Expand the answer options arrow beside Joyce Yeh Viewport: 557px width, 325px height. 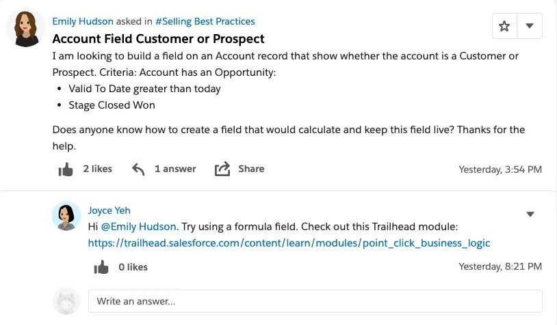click(x=530, y=214)
